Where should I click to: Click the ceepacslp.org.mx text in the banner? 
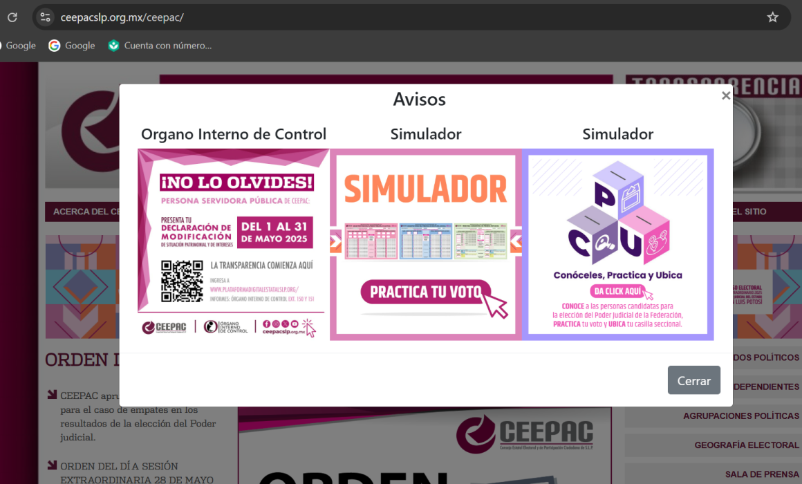283,331
